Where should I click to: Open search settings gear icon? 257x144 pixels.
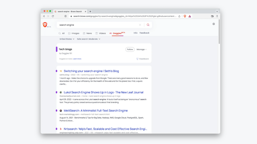214,24
